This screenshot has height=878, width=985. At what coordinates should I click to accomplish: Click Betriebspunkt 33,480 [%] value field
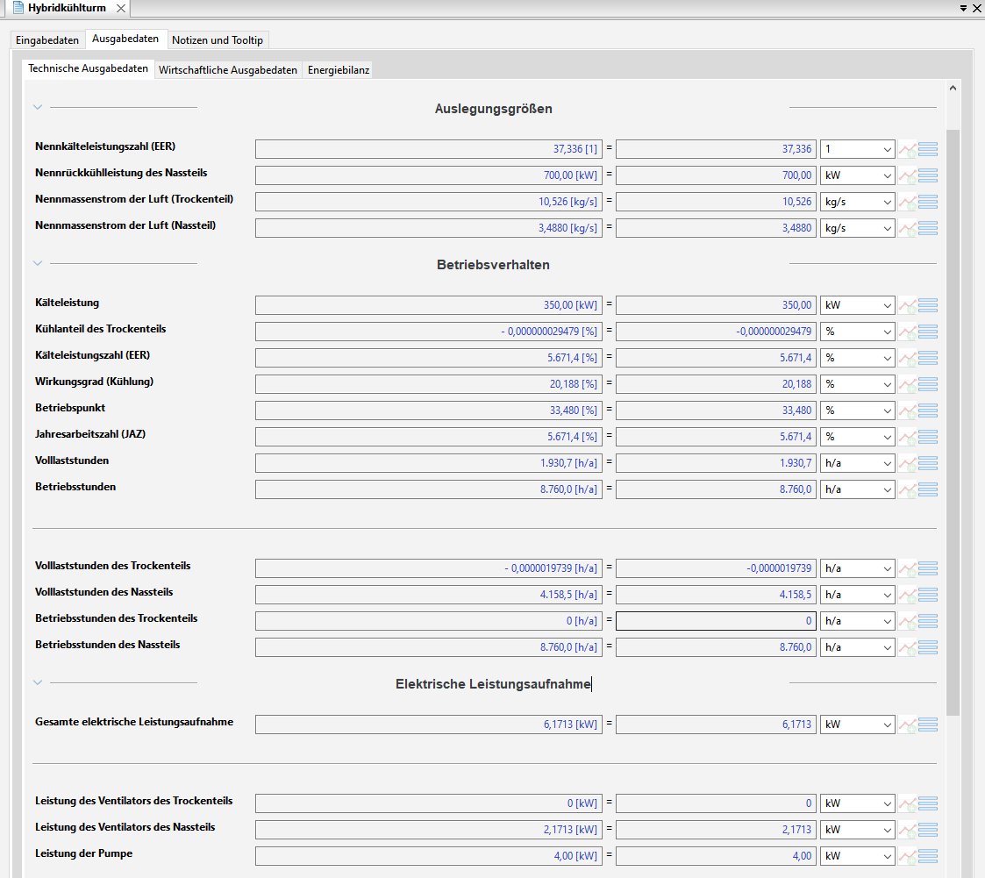point(428,410)
